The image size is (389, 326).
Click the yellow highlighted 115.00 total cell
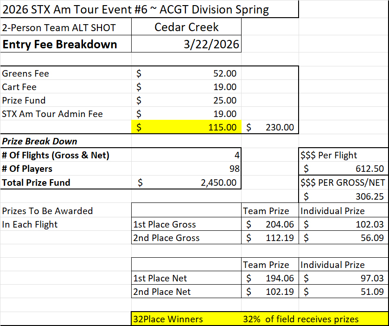click(x=186, y=127)
